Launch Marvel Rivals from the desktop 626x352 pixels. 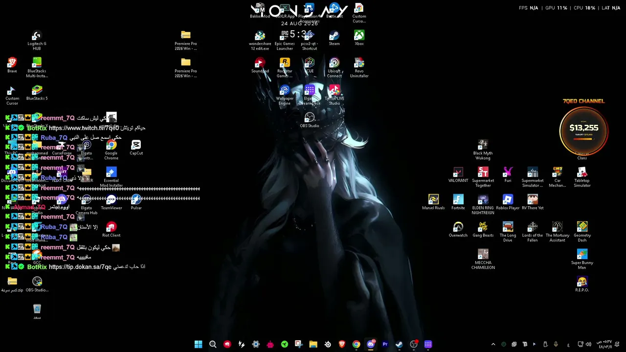[433, 202]
